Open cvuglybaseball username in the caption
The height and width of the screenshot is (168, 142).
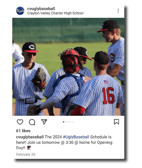[x=30, y=137]
